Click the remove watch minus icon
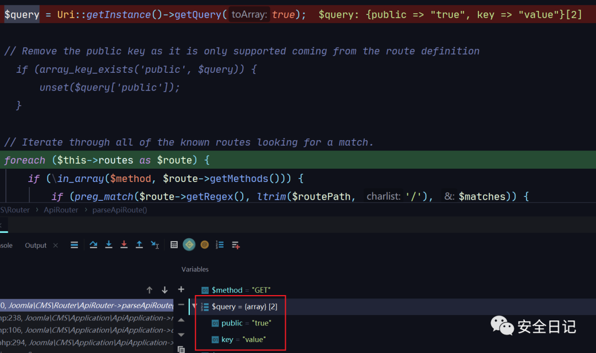Image resolution: width=596 pixels, height=353 pixels. coord(181,304)
